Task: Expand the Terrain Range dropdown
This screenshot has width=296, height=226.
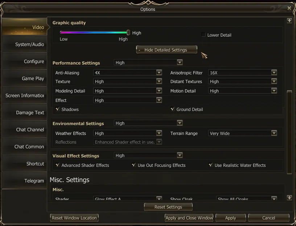Action: (243, 133)
